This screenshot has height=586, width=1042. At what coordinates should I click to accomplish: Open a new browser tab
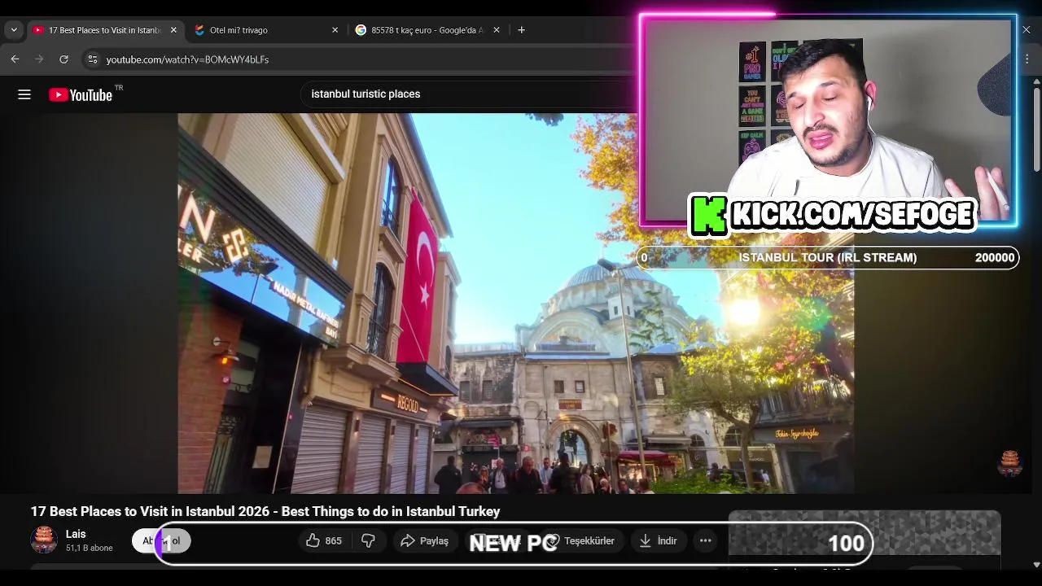coord(521,30)
